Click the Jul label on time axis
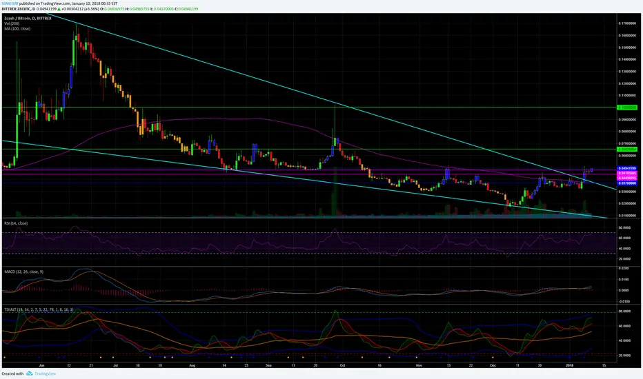This screenshot has height=379, width=643. (116, 365)
